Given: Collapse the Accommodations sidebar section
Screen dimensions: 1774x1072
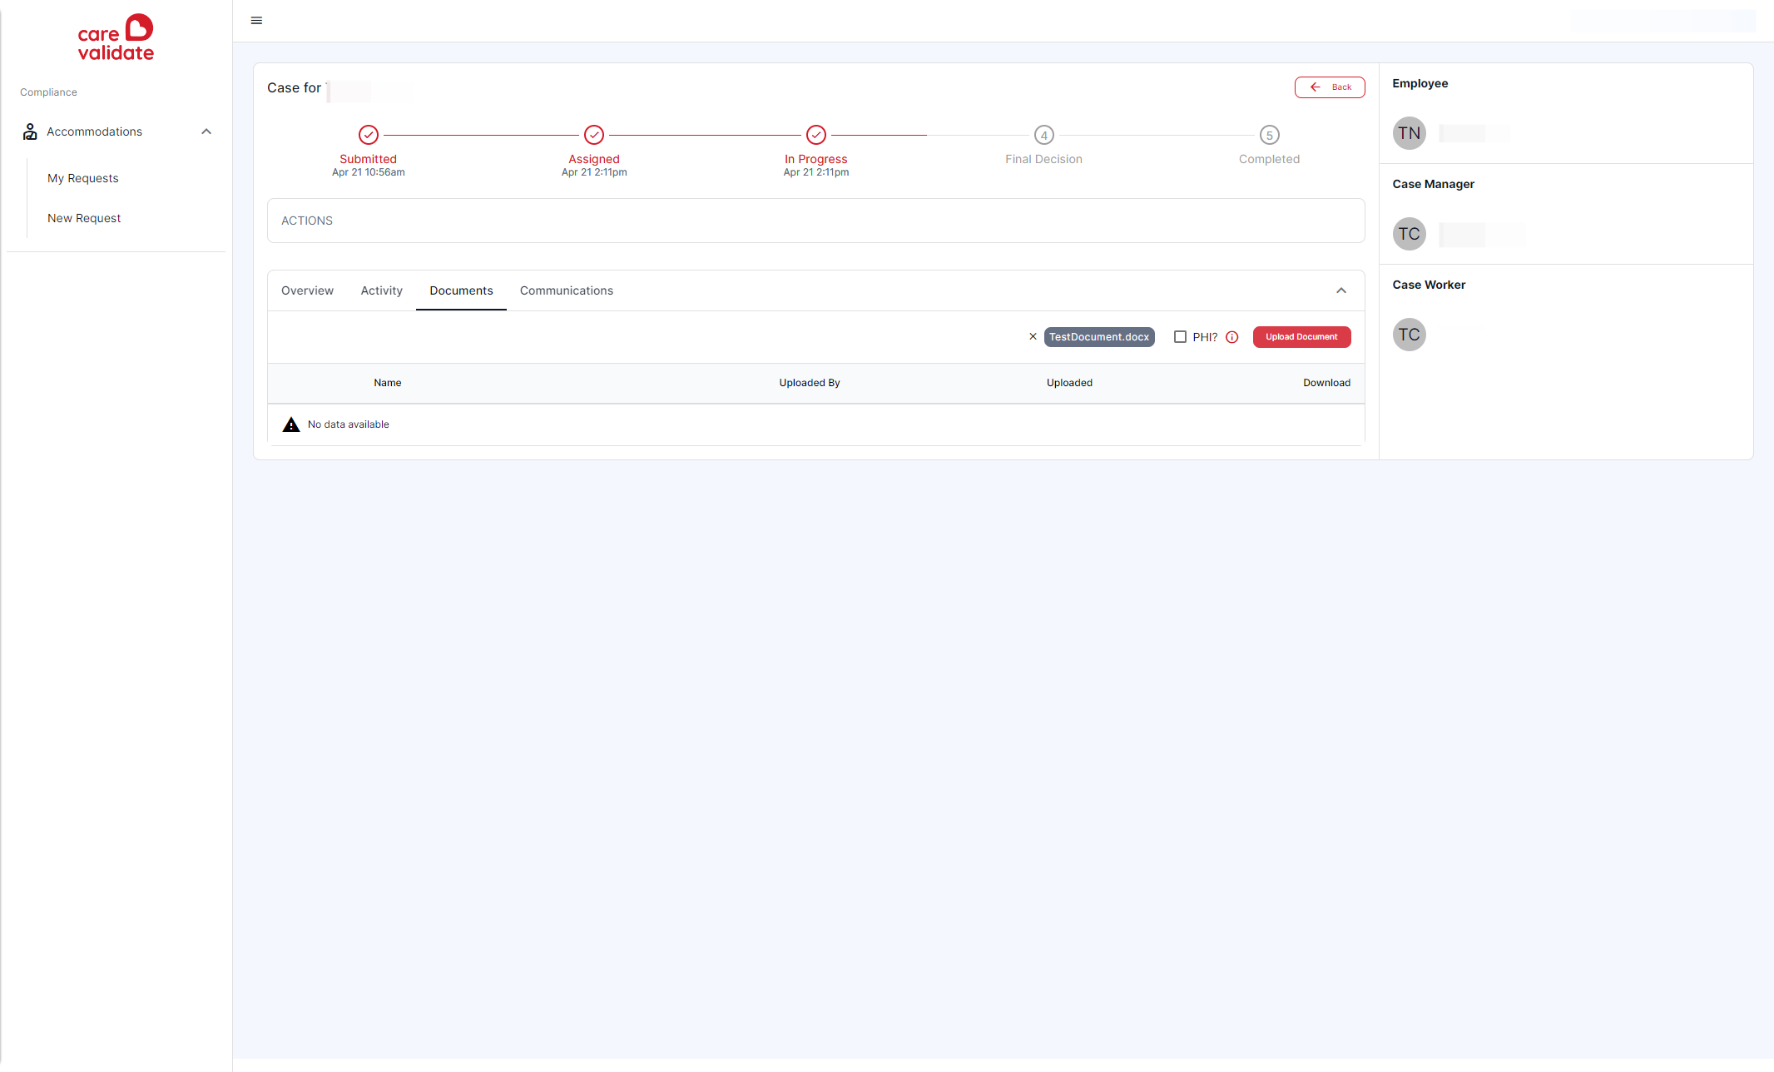Looking at the screenshot, I should click(206, 132).
